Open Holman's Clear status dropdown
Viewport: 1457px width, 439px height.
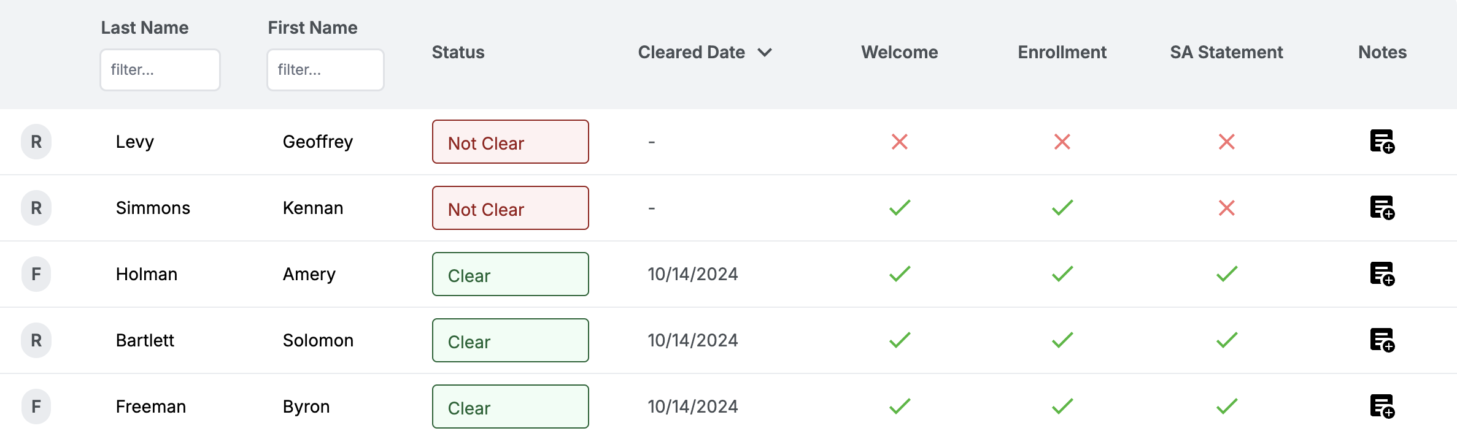[x=510, y=275]
